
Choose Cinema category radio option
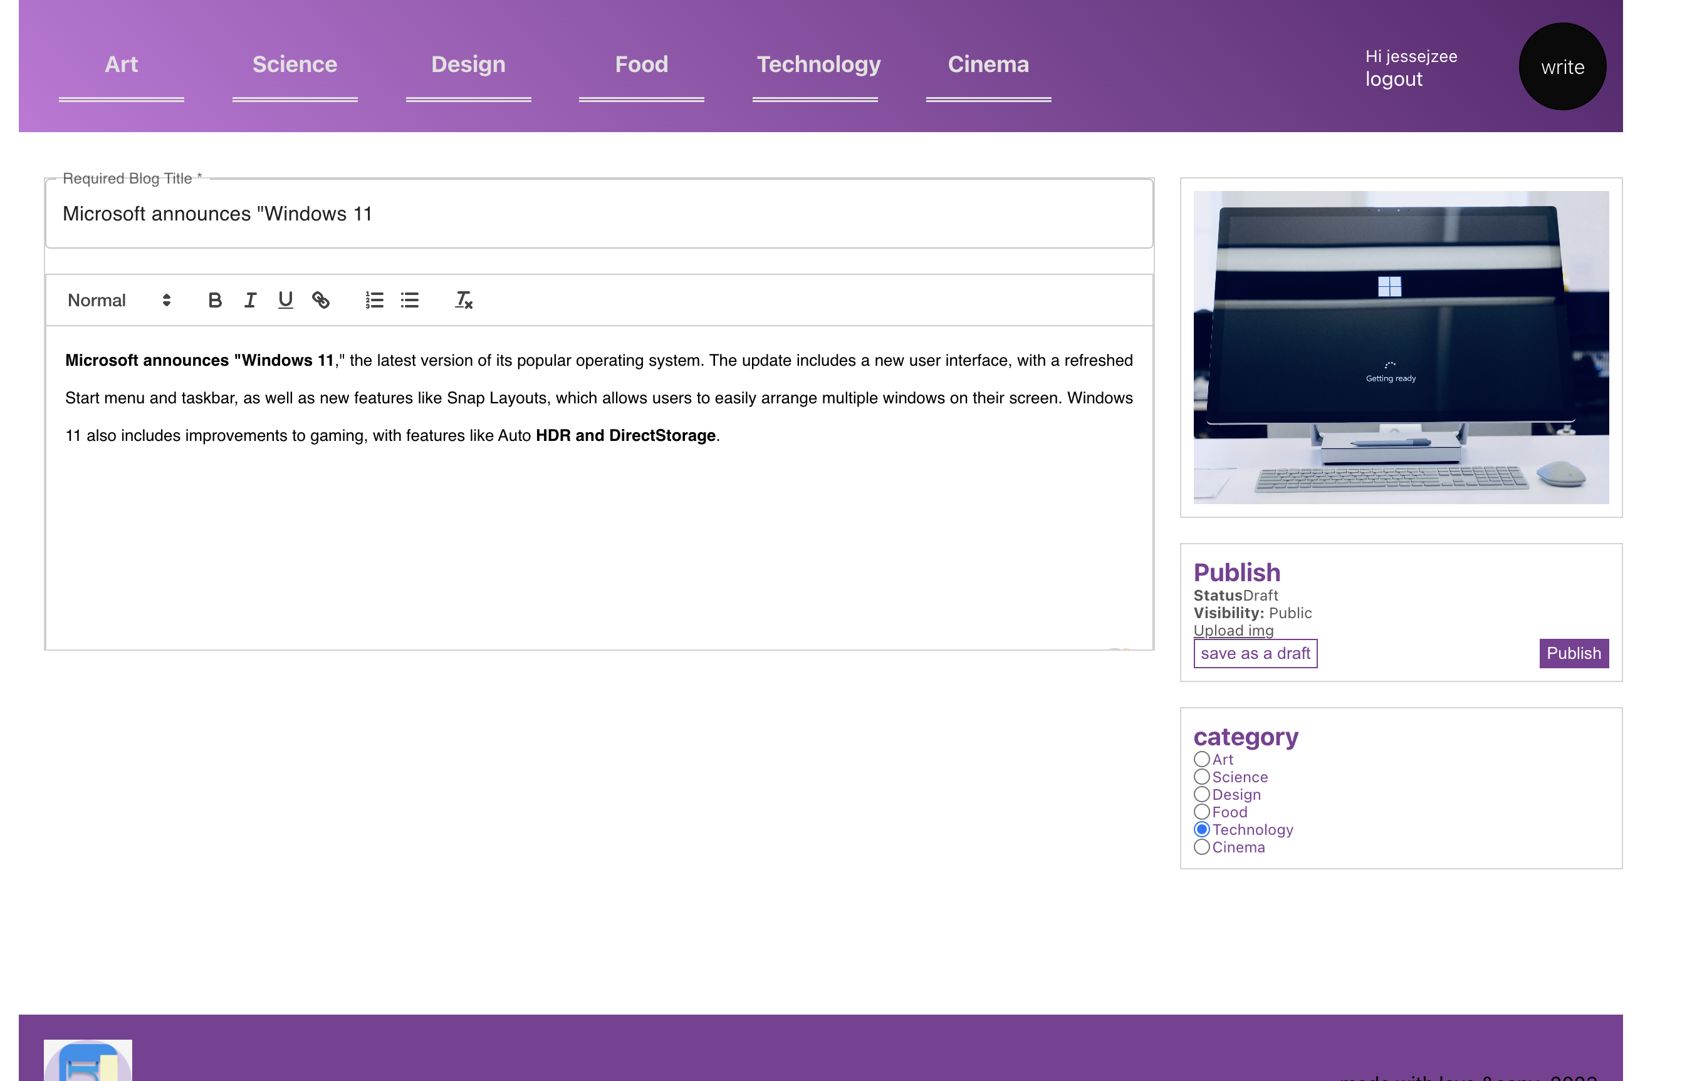(1201, 847)
